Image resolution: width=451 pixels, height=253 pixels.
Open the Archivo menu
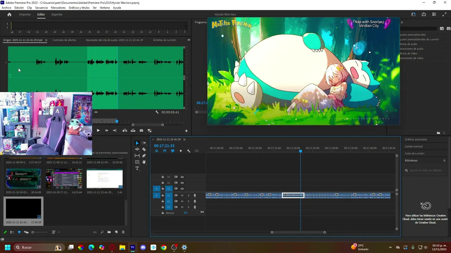coord(6,8)
